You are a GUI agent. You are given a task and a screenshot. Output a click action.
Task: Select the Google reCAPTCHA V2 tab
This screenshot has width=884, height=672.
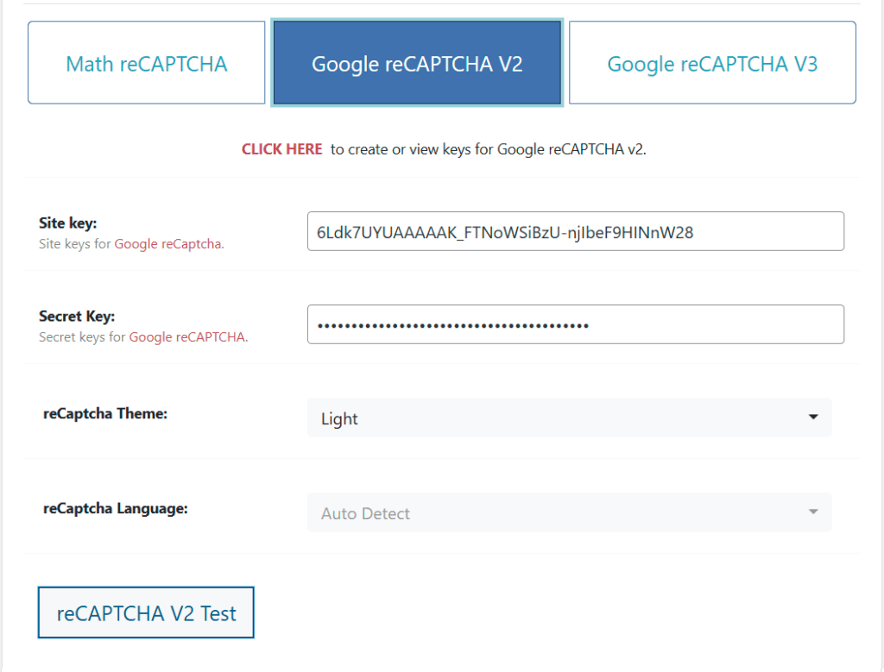(x=417, y=62)
